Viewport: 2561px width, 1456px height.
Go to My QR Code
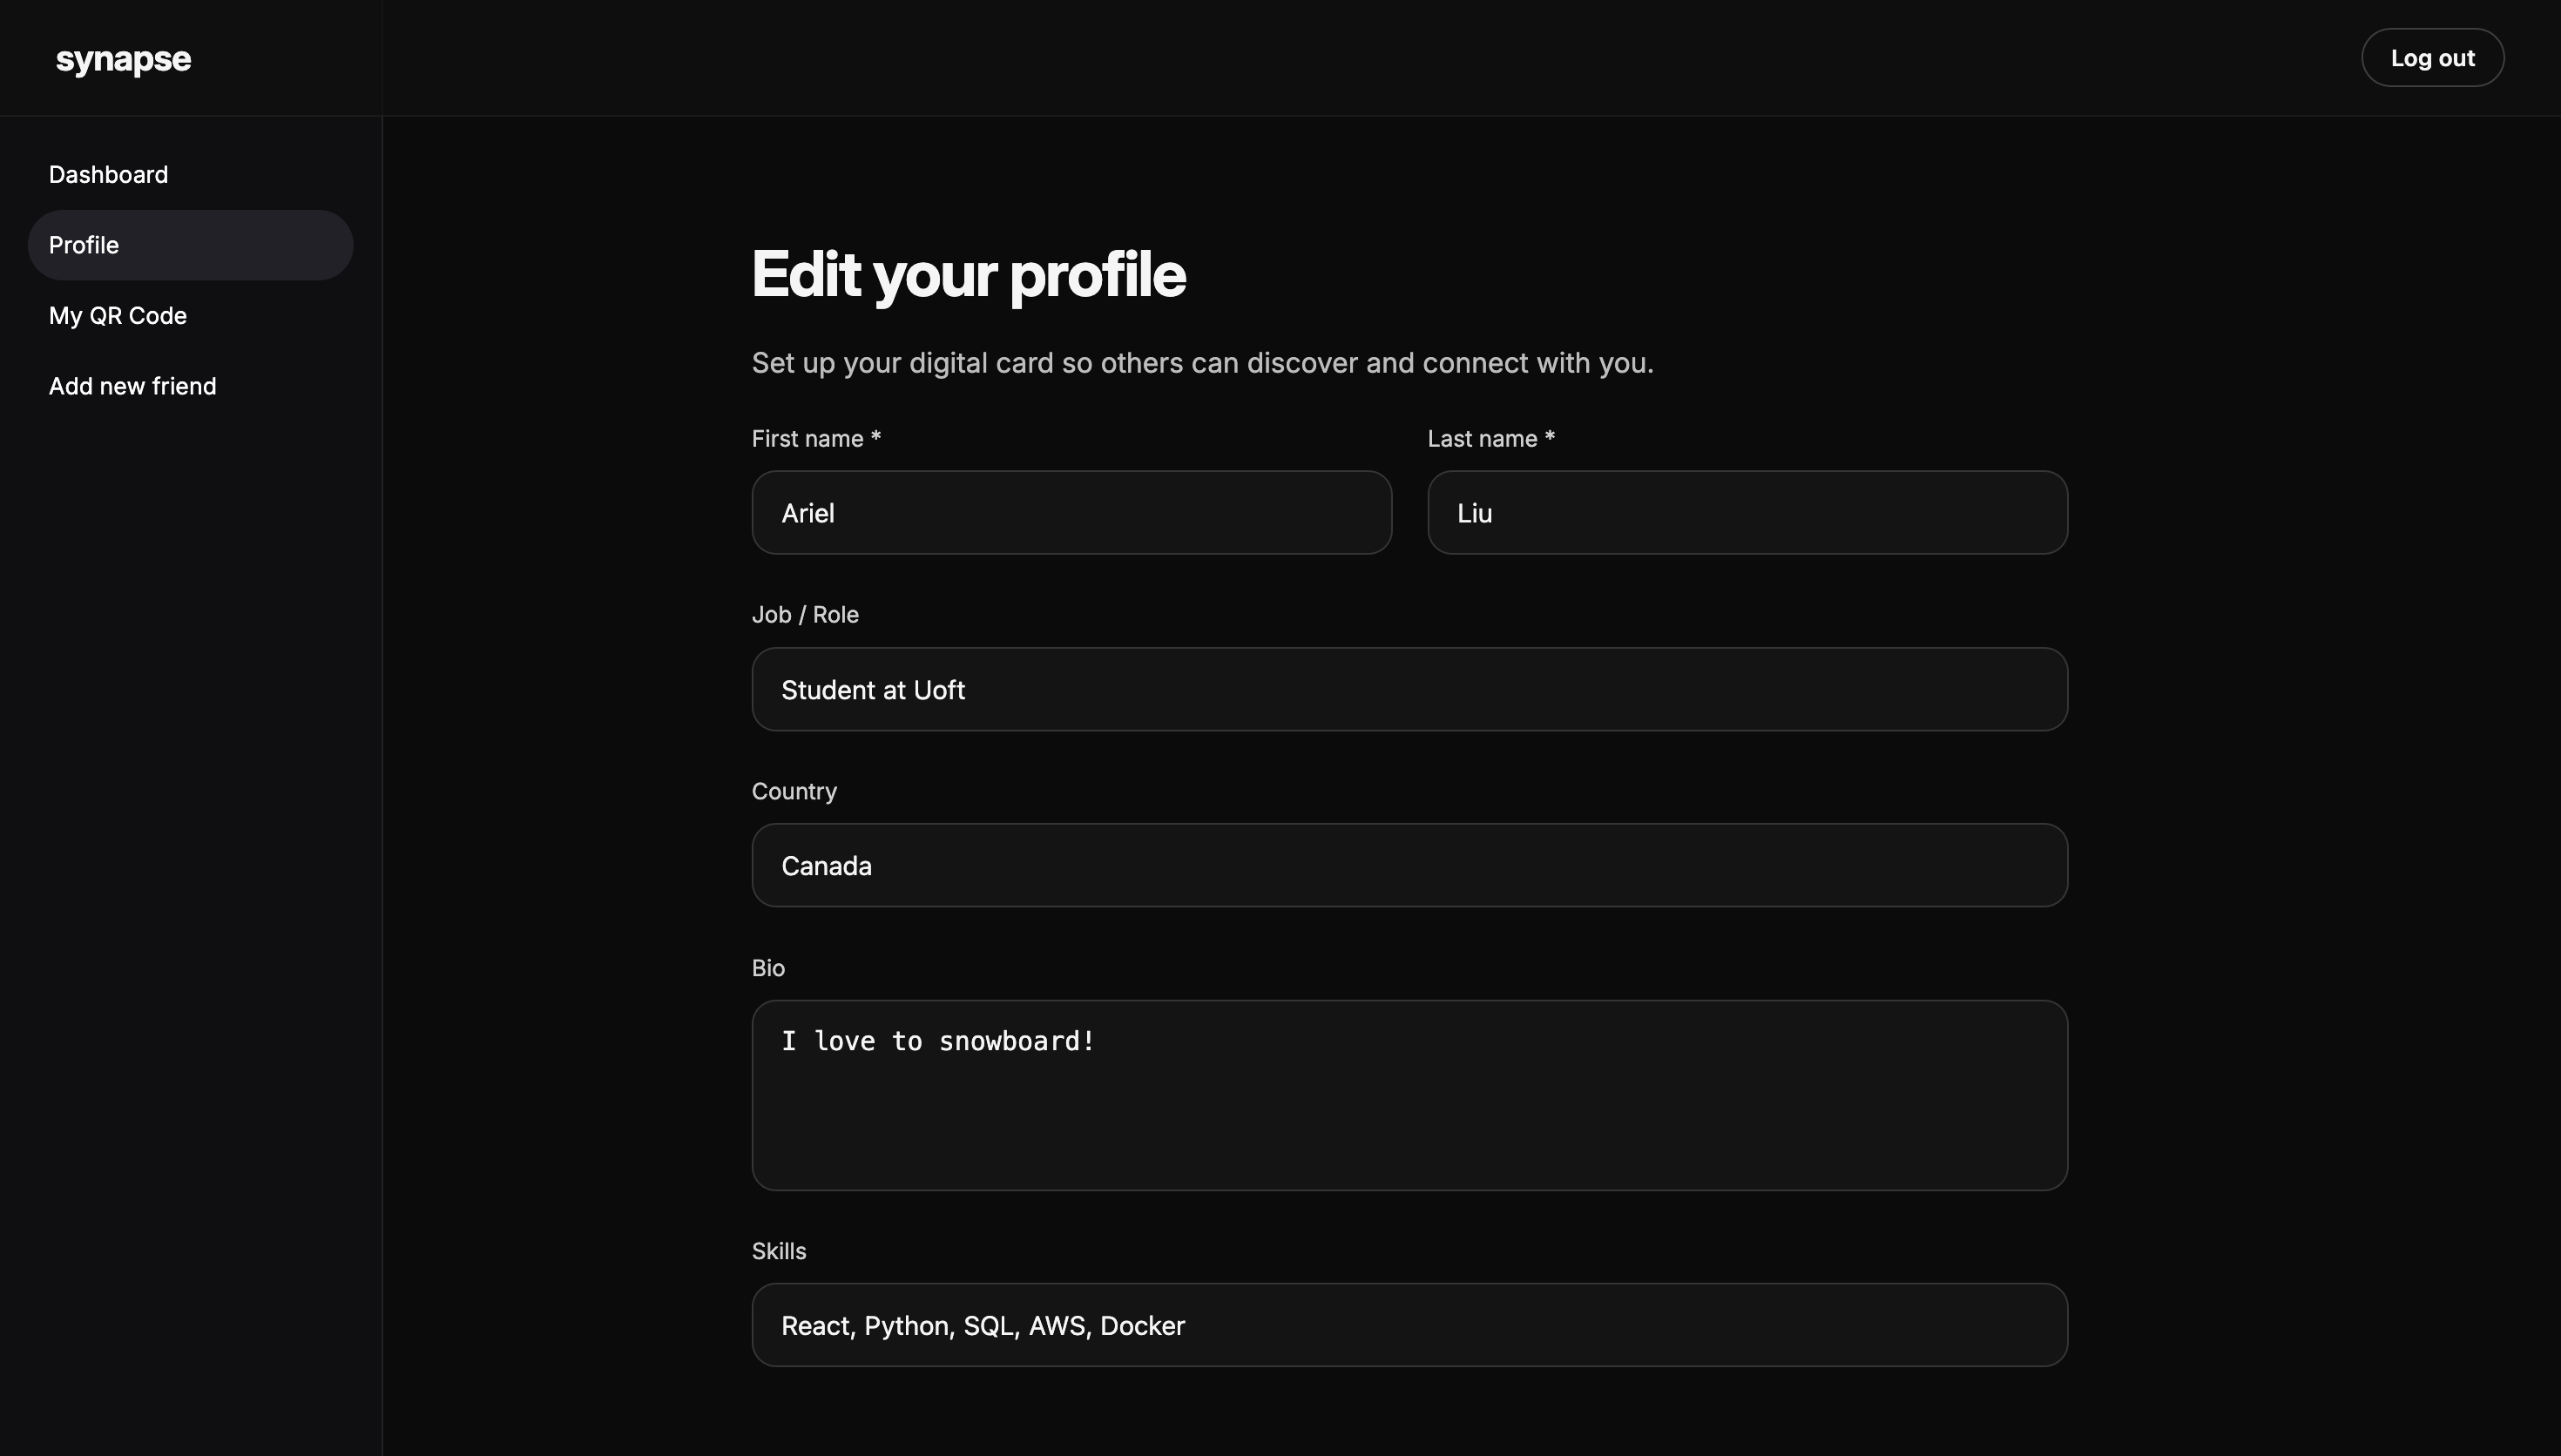point(118,316)
